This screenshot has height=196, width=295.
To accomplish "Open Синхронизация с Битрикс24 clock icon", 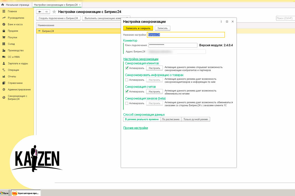I will click(4, 98).
